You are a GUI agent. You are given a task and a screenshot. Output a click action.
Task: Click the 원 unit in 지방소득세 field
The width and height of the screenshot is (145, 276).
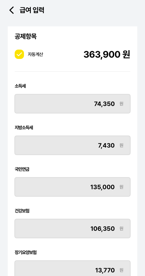click(121, 145)
